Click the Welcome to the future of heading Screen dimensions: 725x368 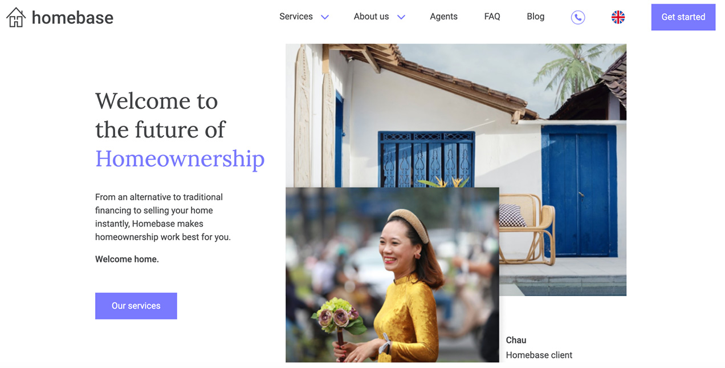161,115
